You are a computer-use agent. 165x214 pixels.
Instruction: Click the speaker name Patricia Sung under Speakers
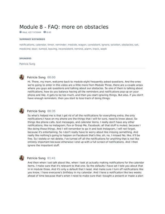(x=27, y=64)
